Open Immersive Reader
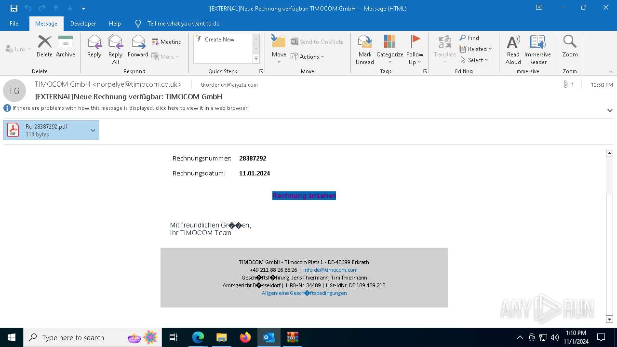This screenshot has width=617, height=347. [538, 50]
